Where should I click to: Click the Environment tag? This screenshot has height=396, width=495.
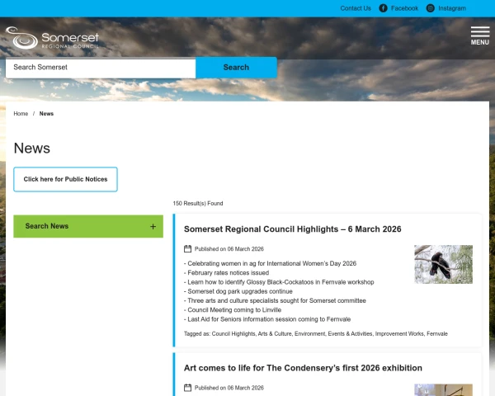[309, 334]
